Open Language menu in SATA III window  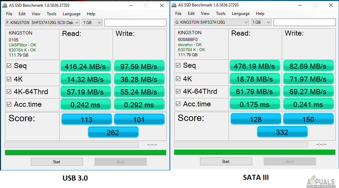coord(240,14)
